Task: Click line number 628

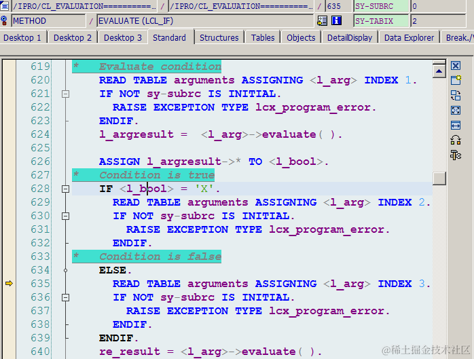Action: point(40,189)
